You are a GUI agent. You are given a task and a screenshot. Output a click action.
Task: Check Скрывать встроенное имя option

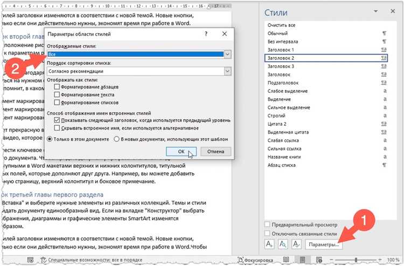pos(57,128)
